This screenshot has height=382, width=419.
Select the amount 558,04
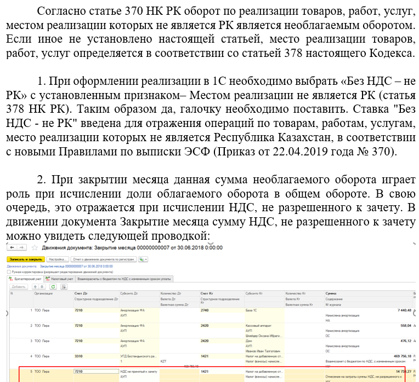406,326
